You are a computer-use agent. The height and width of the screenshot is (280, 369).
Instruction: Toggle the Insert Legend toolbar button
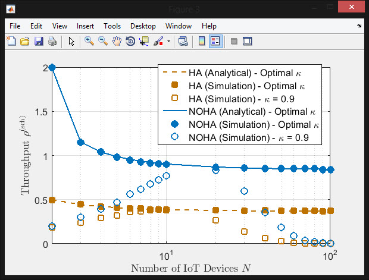[215, 41]
